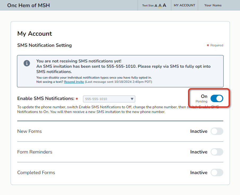Click the Resend Invite link
Screen dimensions: 240x195
(74, 82)
